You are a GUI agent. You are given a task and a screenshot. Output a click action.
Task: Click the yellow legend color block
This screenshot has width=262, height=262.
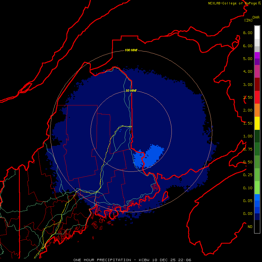pos(257,123)
